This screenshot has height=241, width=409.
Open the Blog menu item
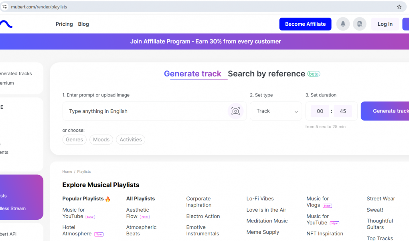[83, 24]
